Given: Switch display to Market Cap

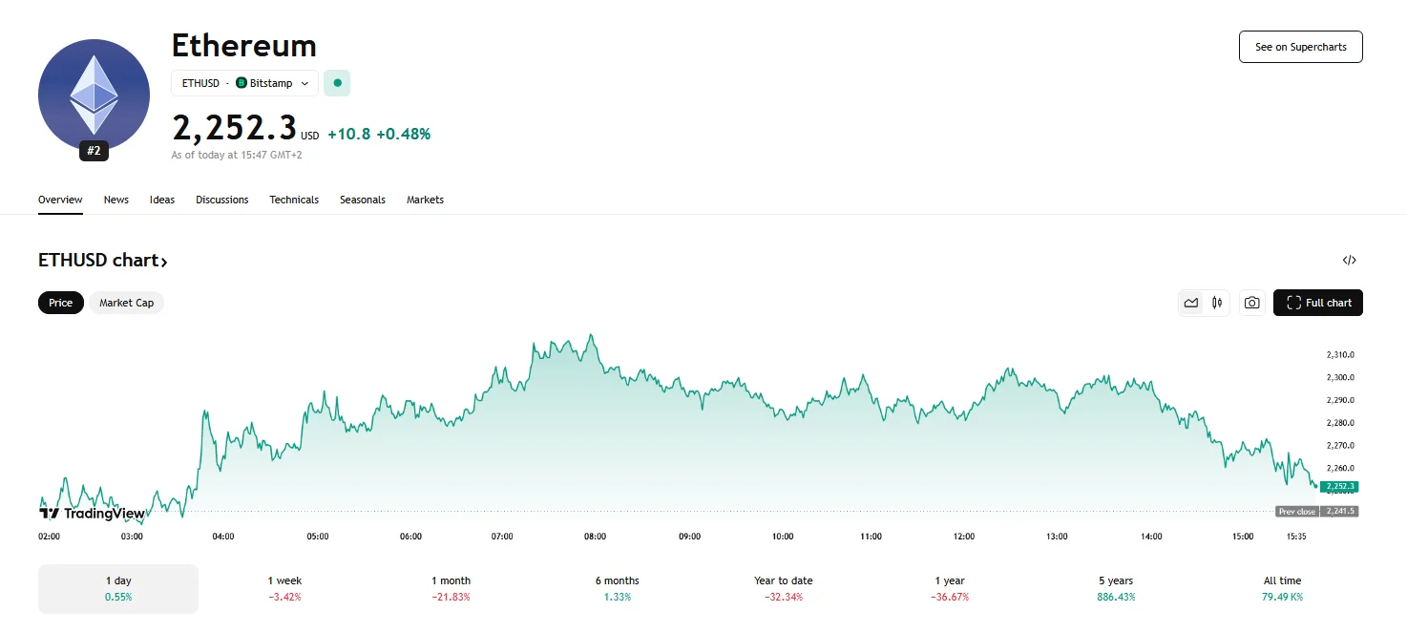Looking at the screenshot, I should click(127, 303).
